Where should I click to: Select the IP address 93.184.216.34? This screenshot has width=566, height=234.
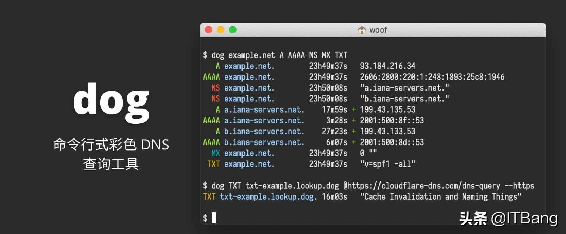click(388, 66)
